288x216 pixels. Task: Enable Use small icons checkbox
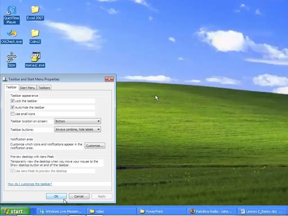(x=12, y=114)
